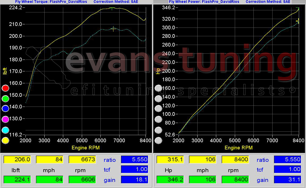Click the Hp vertical axis label
Image resolution: width=306 pixels, height=188 pixels.
158,71
